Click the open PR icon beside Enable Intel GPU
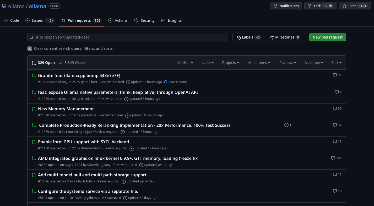The height and width of the screenshot is (206, 374). (x=34, y=142)
